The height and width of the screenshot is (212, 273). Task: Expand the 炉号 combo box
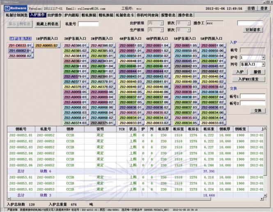point(263,58)
